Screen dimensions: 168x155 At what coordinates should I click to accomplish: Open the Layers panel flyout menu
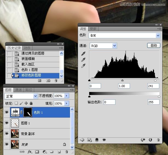point(72,90)
